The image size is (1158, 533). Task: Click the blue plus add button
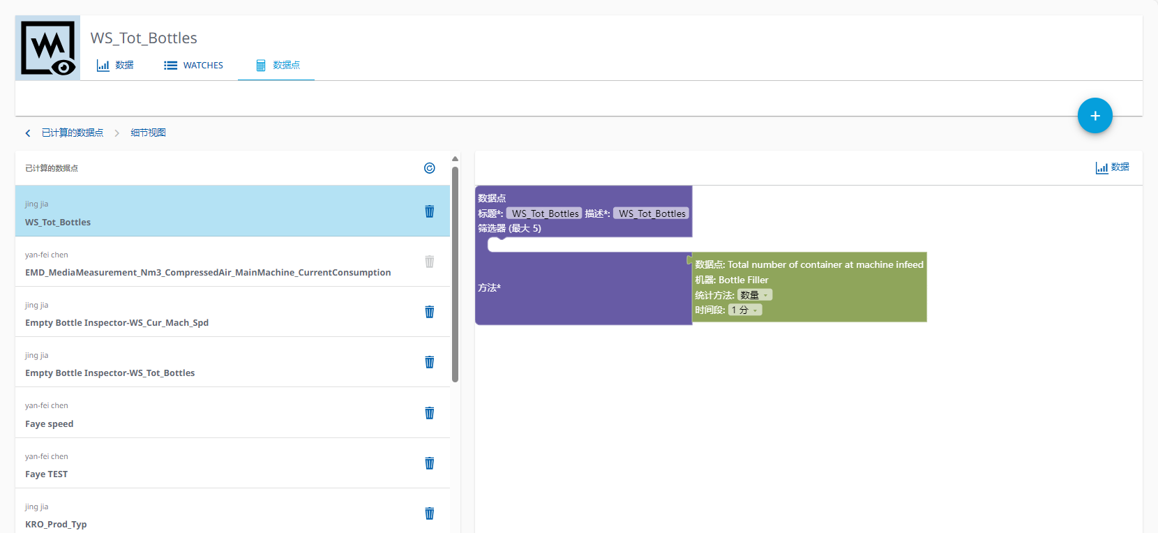point(1095,116)
